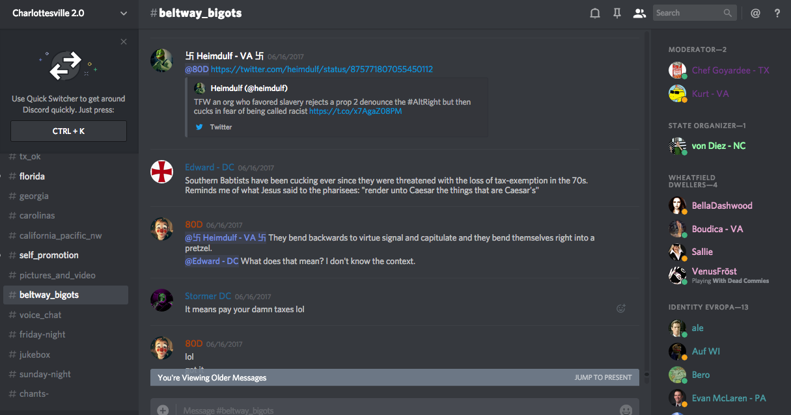Click the chat scrollbar
The height and width of the screenshot is (415, 791).
click(x=645, y=195)
